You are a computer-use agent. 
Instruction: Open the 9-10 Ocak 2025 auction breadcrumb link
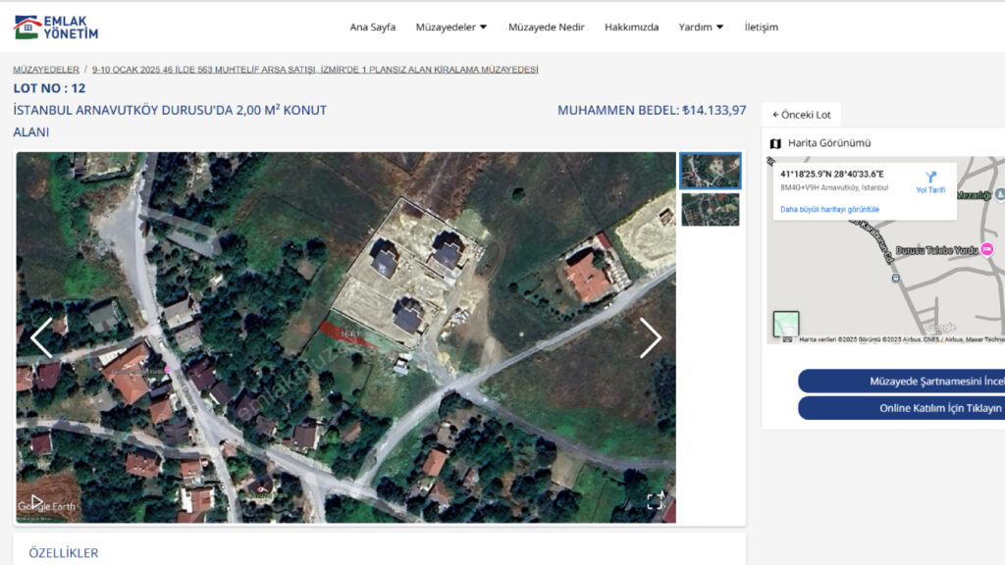315,70
